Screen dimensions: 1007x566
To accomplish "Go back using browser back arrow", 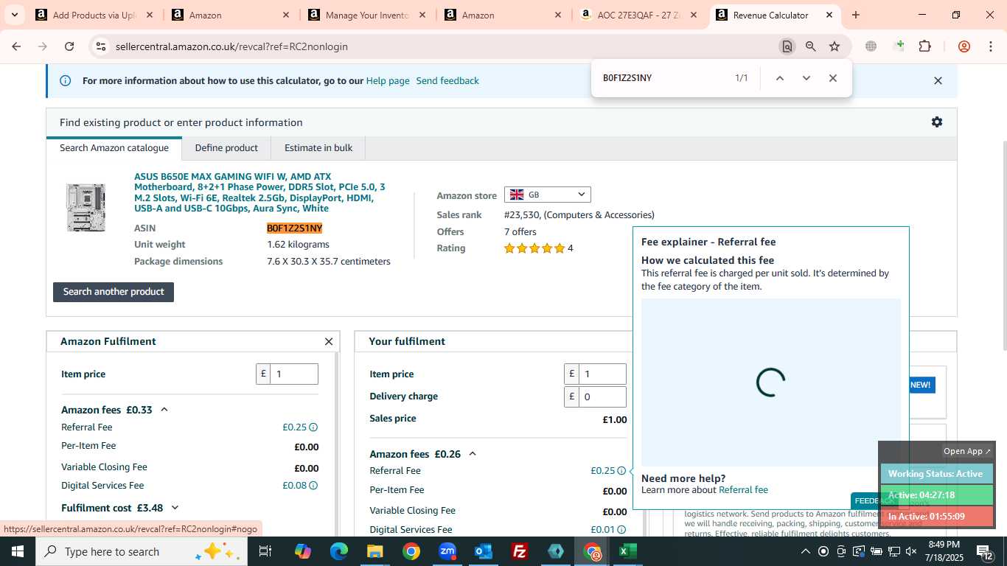I will coord(16,46).
